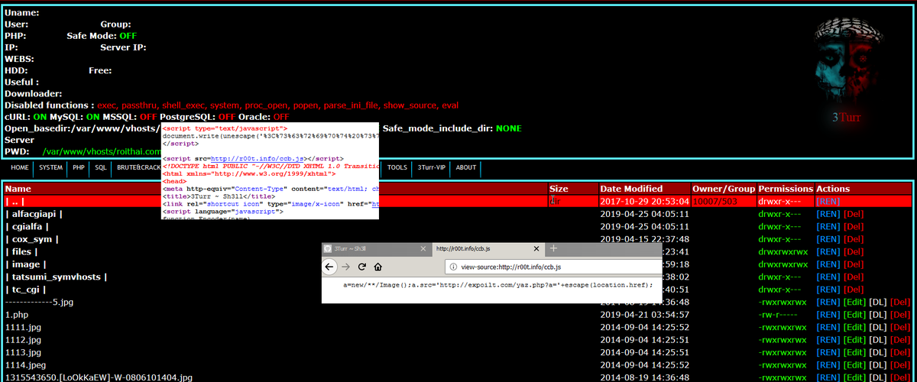
Task: Open the alfacgiapi folder
Action: pyautogui.click(x=34, y=214)
